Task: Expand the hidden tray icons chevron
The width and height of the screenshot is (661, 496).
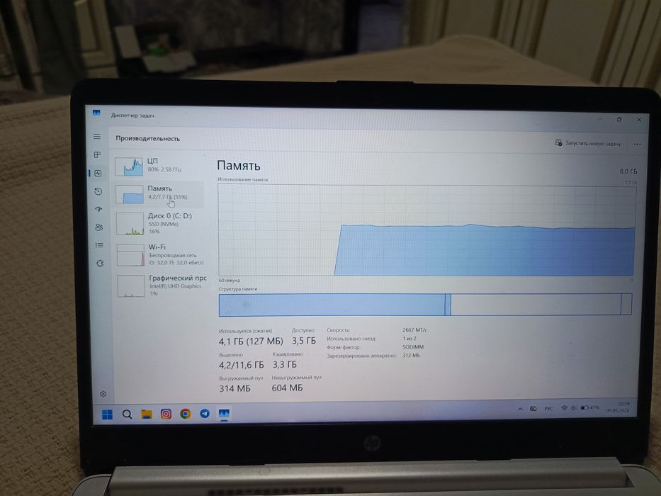Action: point(520,409)
